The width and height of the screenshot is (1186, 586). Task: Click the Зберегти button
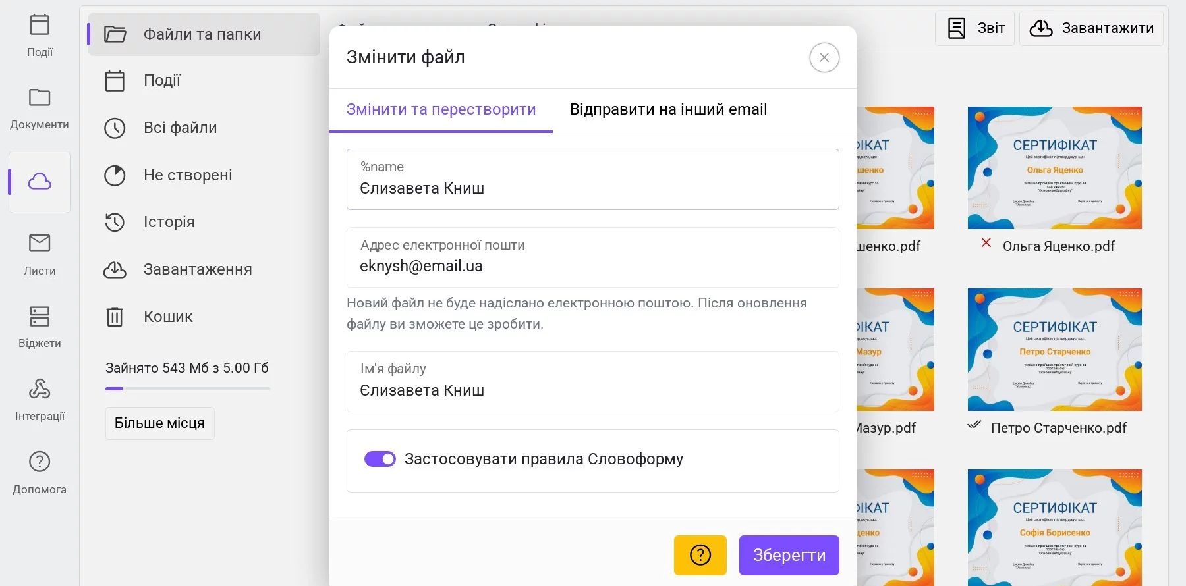[789, 555]
